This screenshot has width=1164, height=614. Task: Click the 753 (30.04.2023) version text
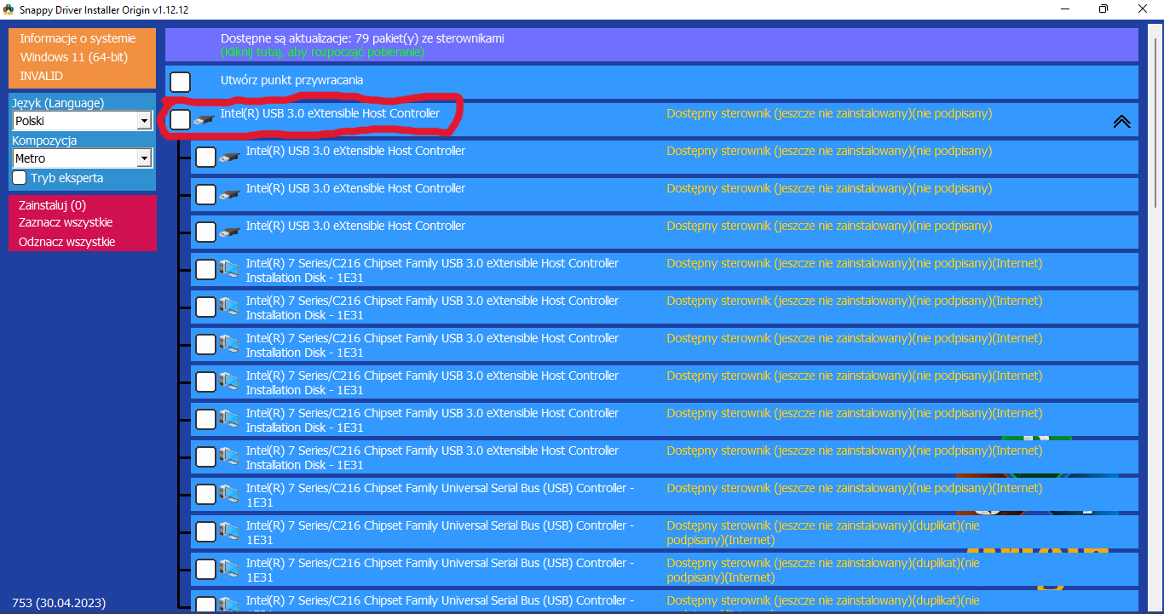pos(59,603)
